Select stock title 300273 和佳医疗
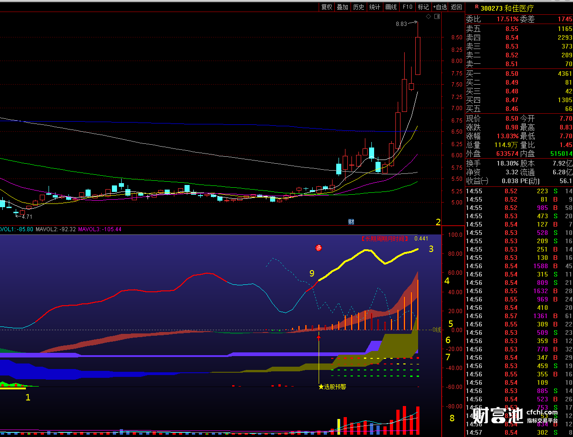This screenshot has height=437, width=573. pyautogui.click(x=507, y=8)
